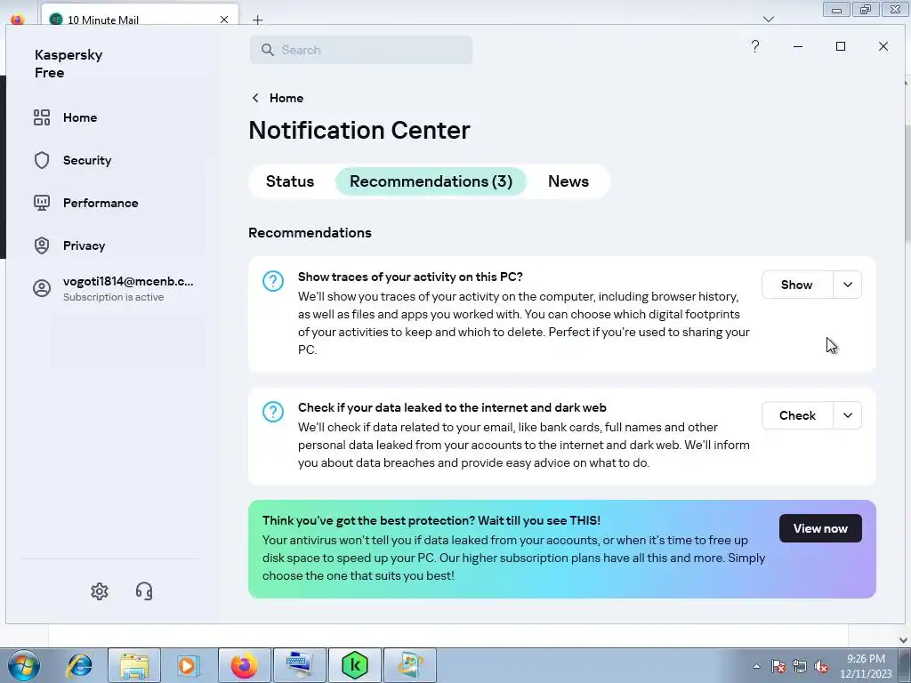Open the vogoti1814 account profile
This screenshot has width=911, height=683.
tap(113, 288)
